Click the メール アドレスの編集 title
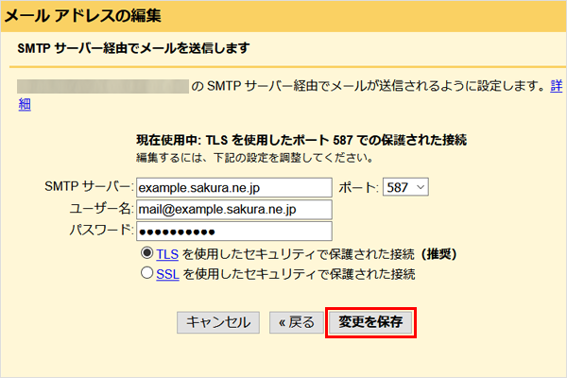 click(x=83, y=16)
